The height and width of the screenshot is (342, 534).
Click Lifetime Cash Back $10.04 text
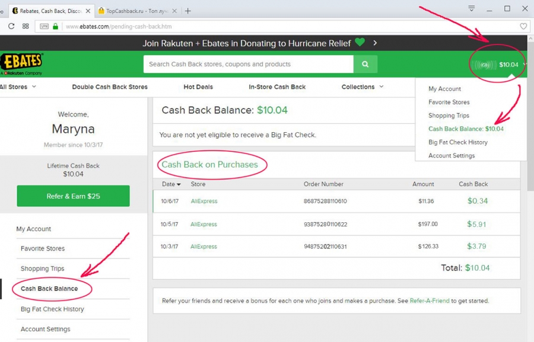click(x=73, y=170)
